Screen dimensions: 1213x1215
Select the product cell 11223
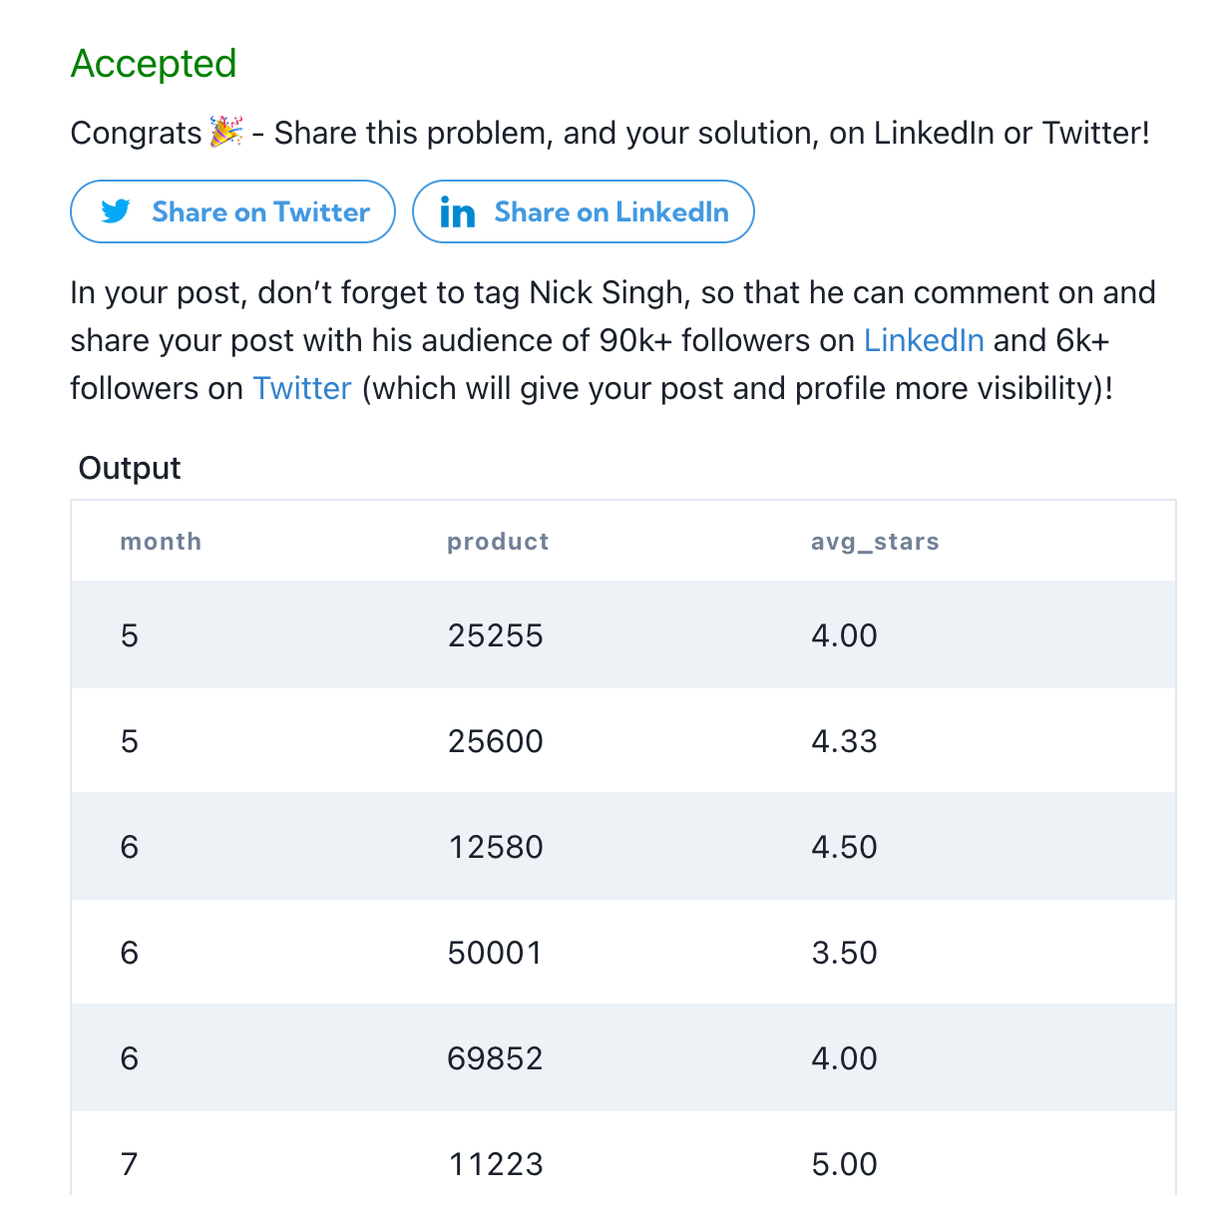[x=496, y=1164]
